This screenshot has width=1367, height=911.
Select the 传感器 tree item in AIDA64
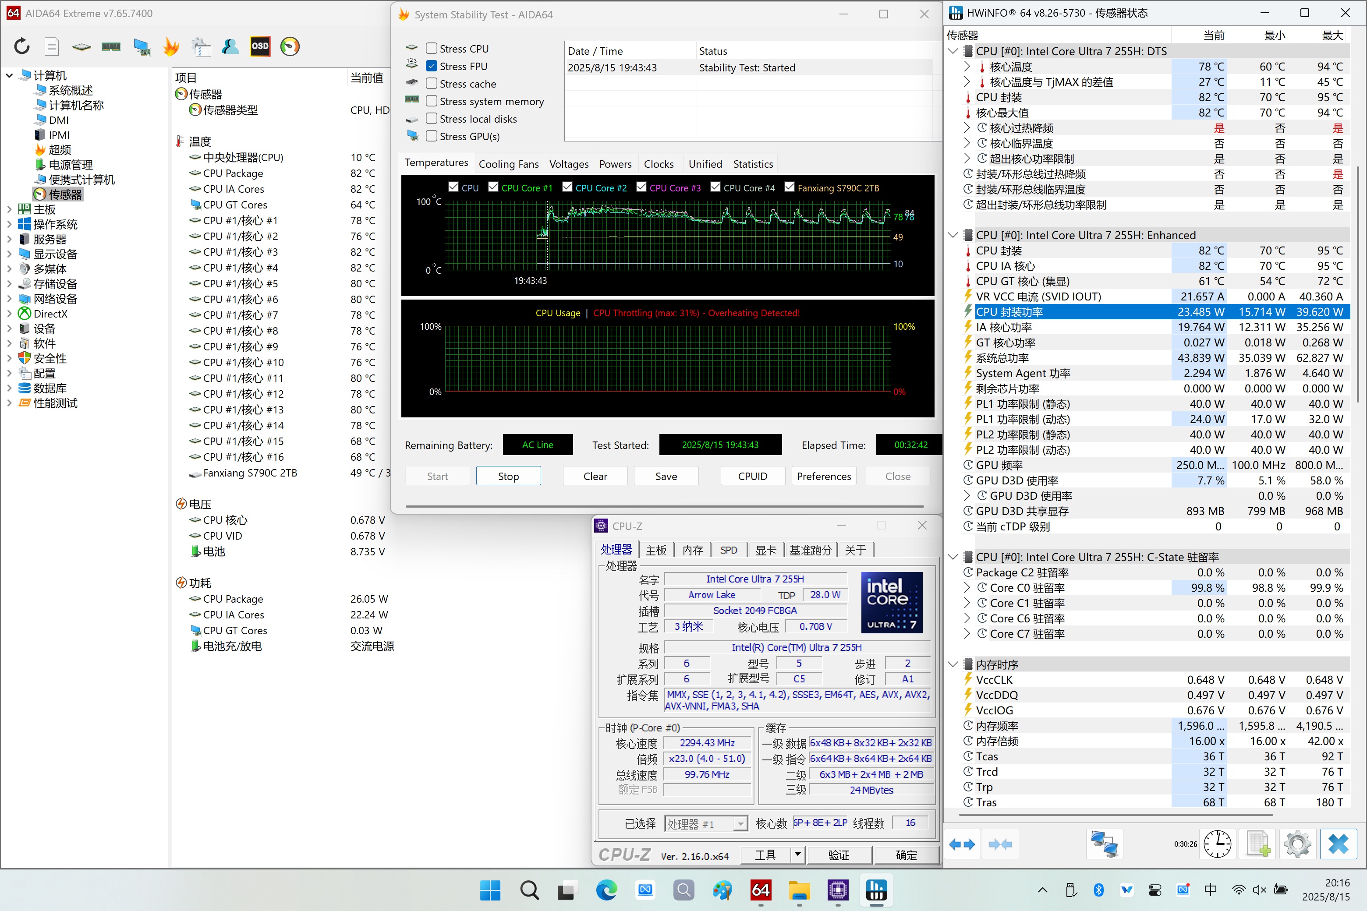pos(58,194)
